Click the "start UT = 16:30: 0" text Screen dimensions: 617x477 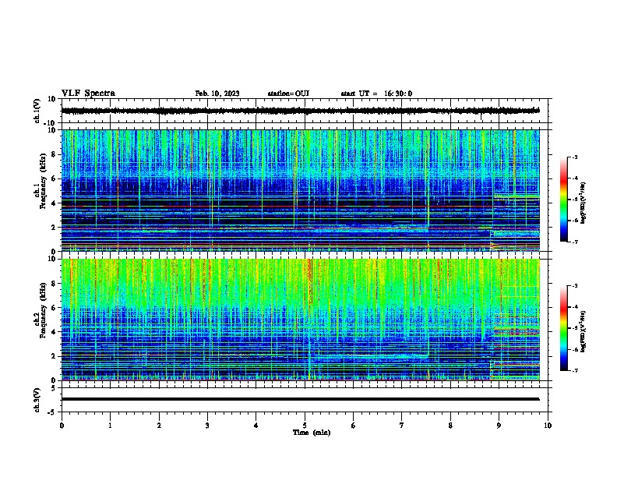pos(376,94)
